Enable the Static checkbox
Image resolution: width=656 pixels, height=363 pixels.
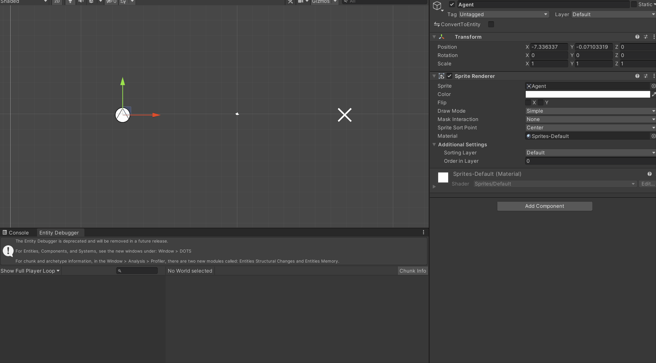coord(634,4)
